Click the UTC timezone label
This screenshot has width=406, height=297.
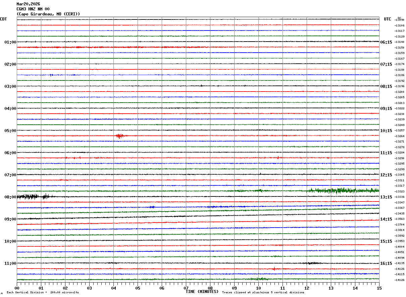tap(388, 19)
